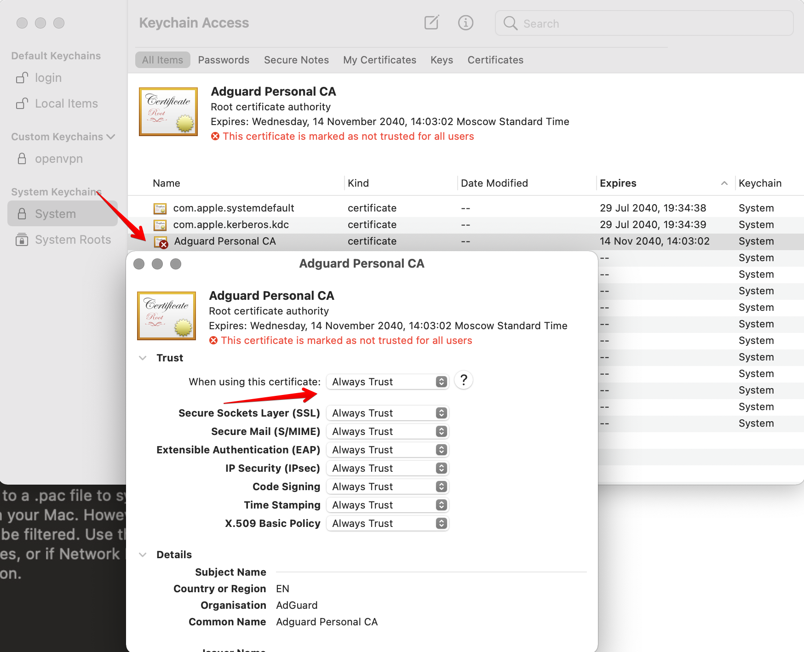Click com.apple.kerberos.kdc certificate icon
804x652 pixels.
[x=160, y=225]
